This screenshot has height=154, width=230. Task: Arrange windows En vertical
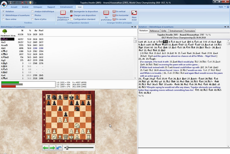(x=119, y=11)
